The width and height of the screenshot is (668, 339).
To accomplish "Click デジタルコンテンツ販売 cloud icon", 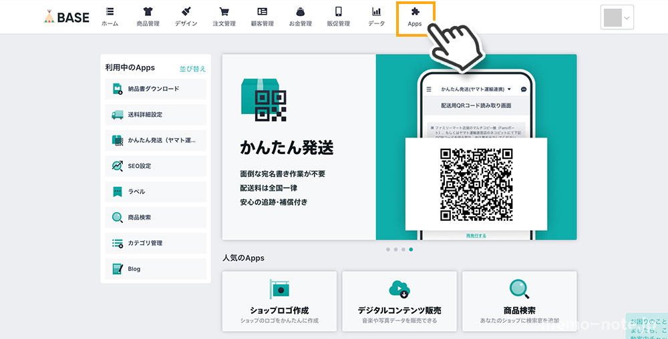I will (399, 289).
